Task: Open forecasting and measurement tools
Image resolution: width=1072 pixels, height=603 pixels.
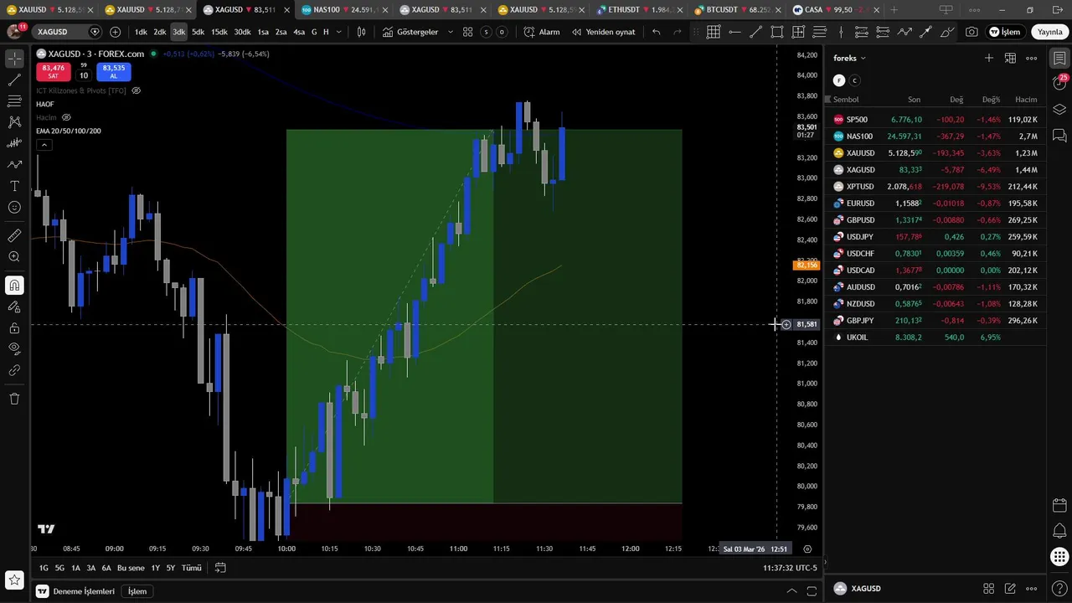Action: 14,143
